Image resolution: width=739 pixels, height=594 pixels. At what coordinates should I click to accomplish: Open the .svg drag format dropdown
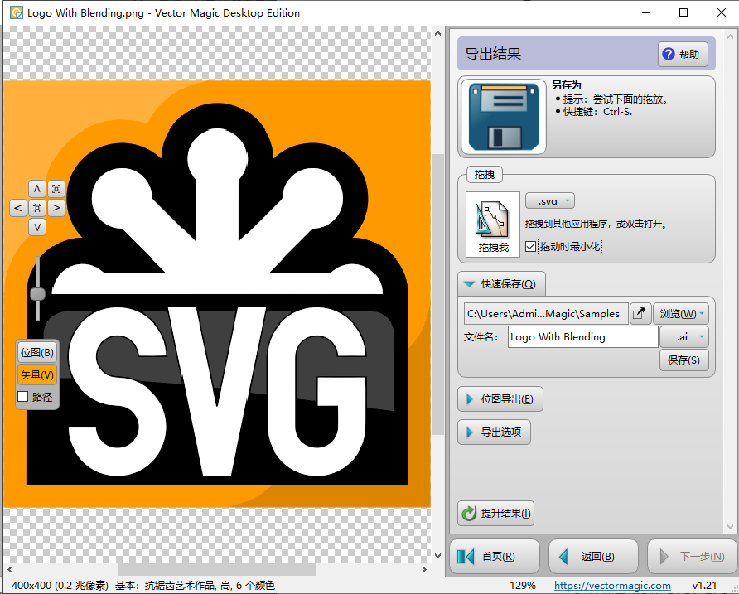tap(550, 200)
